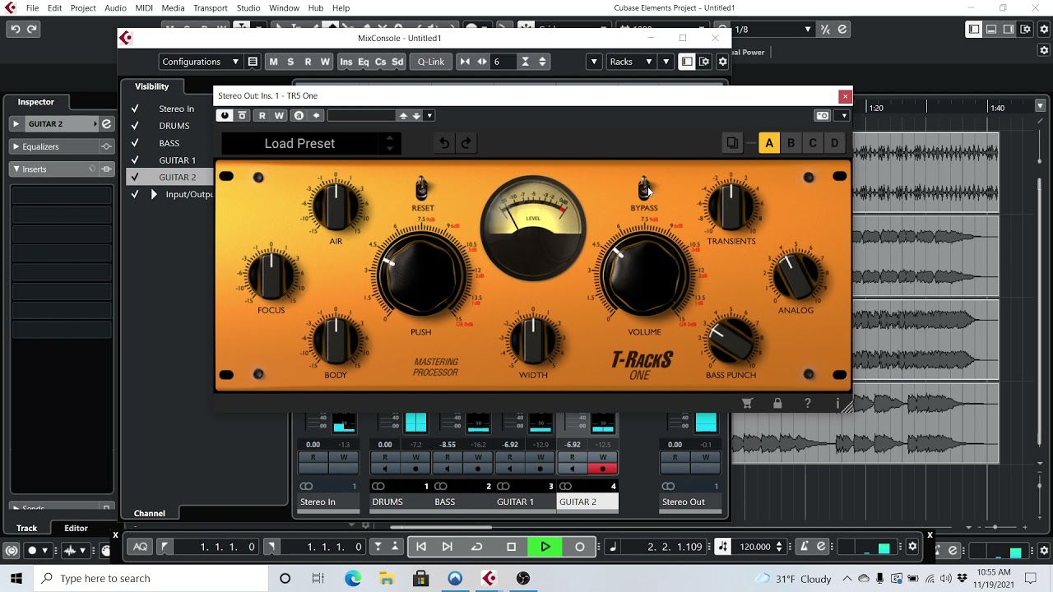Click the transport Record button
The width and height of the screenshot is (1053, 592).
point(579,547)
